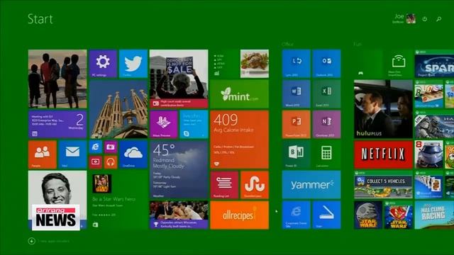This screenshot has width=454, height=255.
Task: Open the Yammer tile
Action: point(311,185)
